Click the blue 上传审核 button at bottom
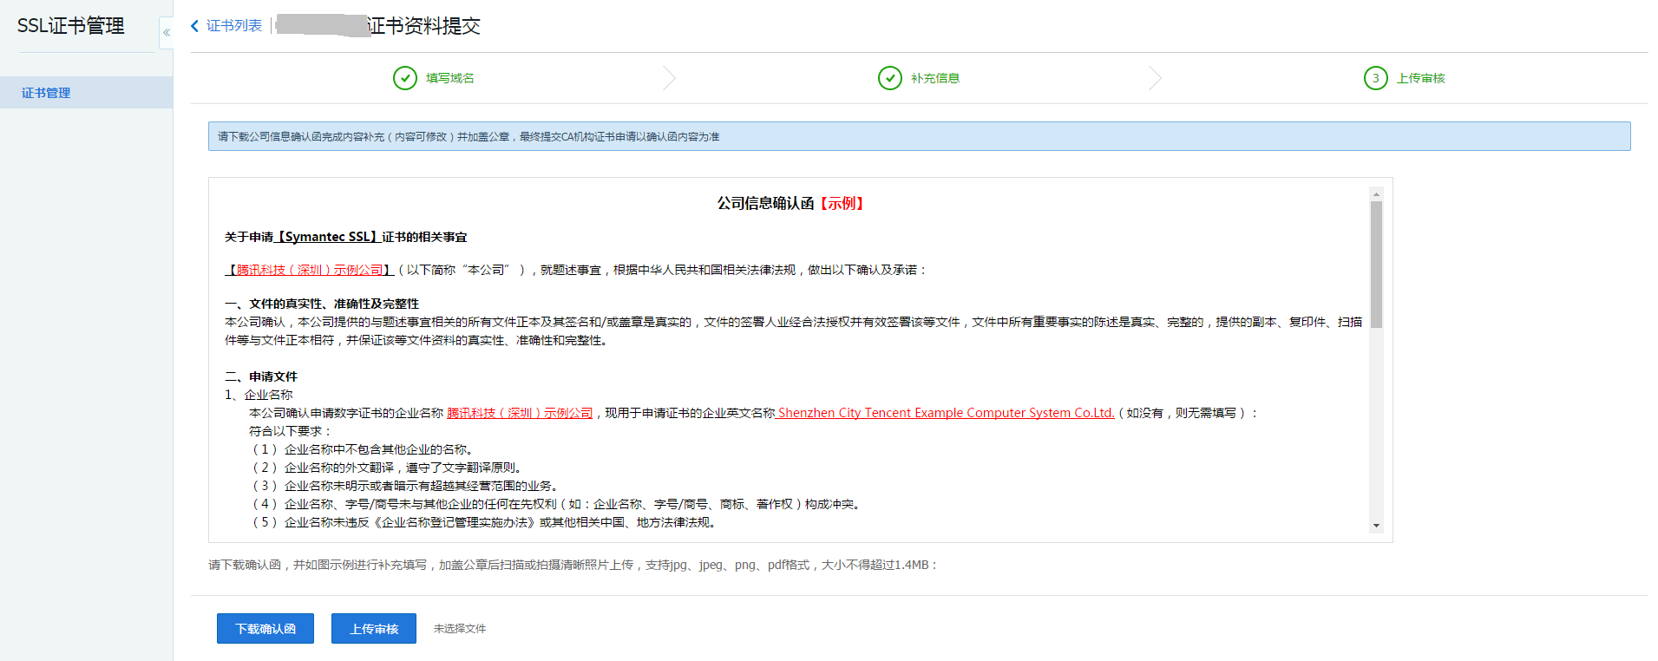The image size is (1658, 661). pyautogui.click(x=374, y=629)
